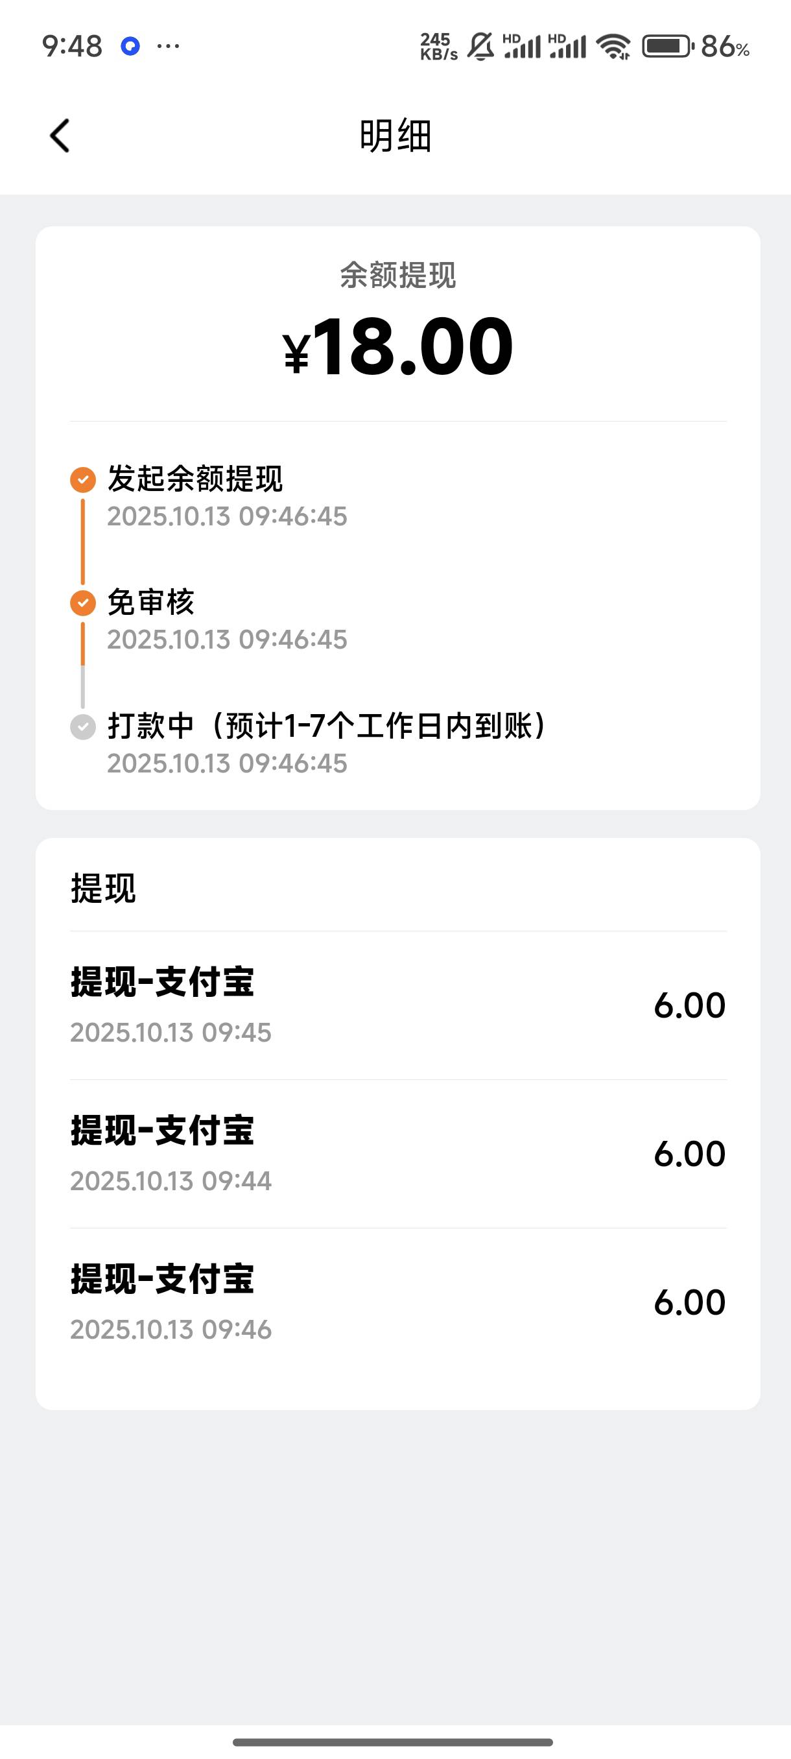Tap the network speed KB/s indicator
The width and height of the screenshot is (791, 1759).
[x=438, y=47]
